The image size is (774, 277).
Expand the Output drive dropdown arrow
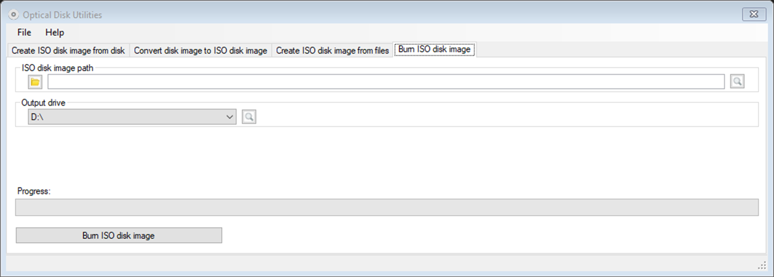[x=230, y=117]
